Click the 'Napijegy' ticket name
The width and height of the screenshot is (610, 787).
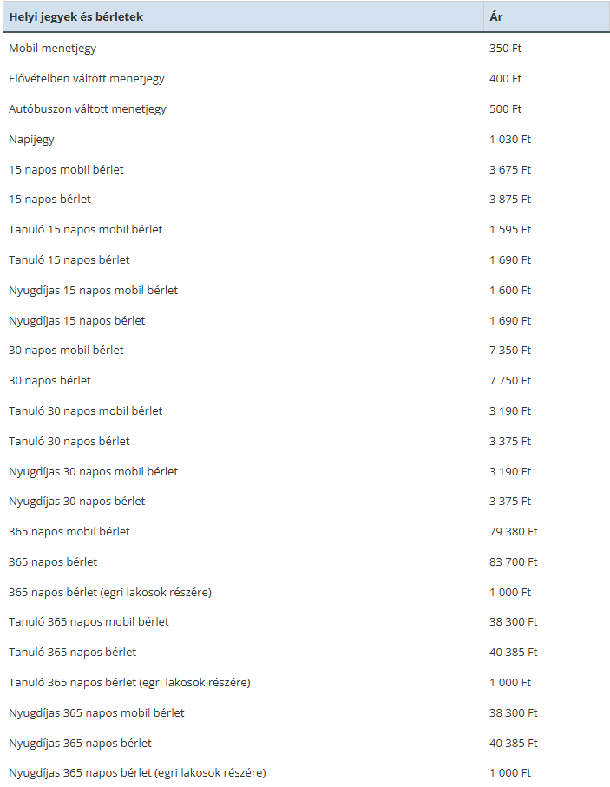coord(31,140)
